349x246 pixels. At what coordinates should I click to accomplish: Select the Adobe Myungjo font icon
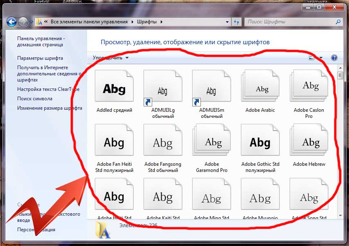(260, 194)
